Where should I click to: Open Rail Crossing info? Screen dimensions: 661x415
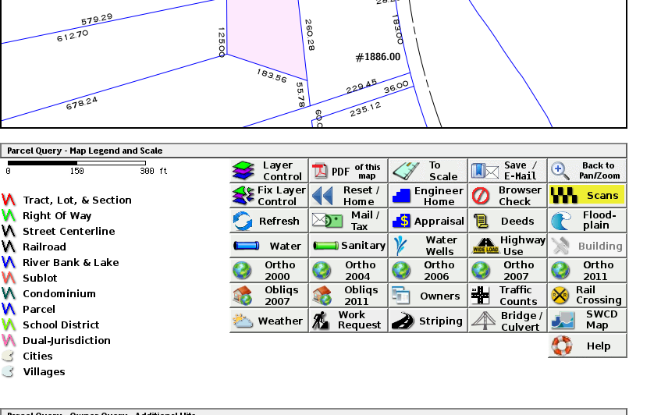[x=587, y=296]
